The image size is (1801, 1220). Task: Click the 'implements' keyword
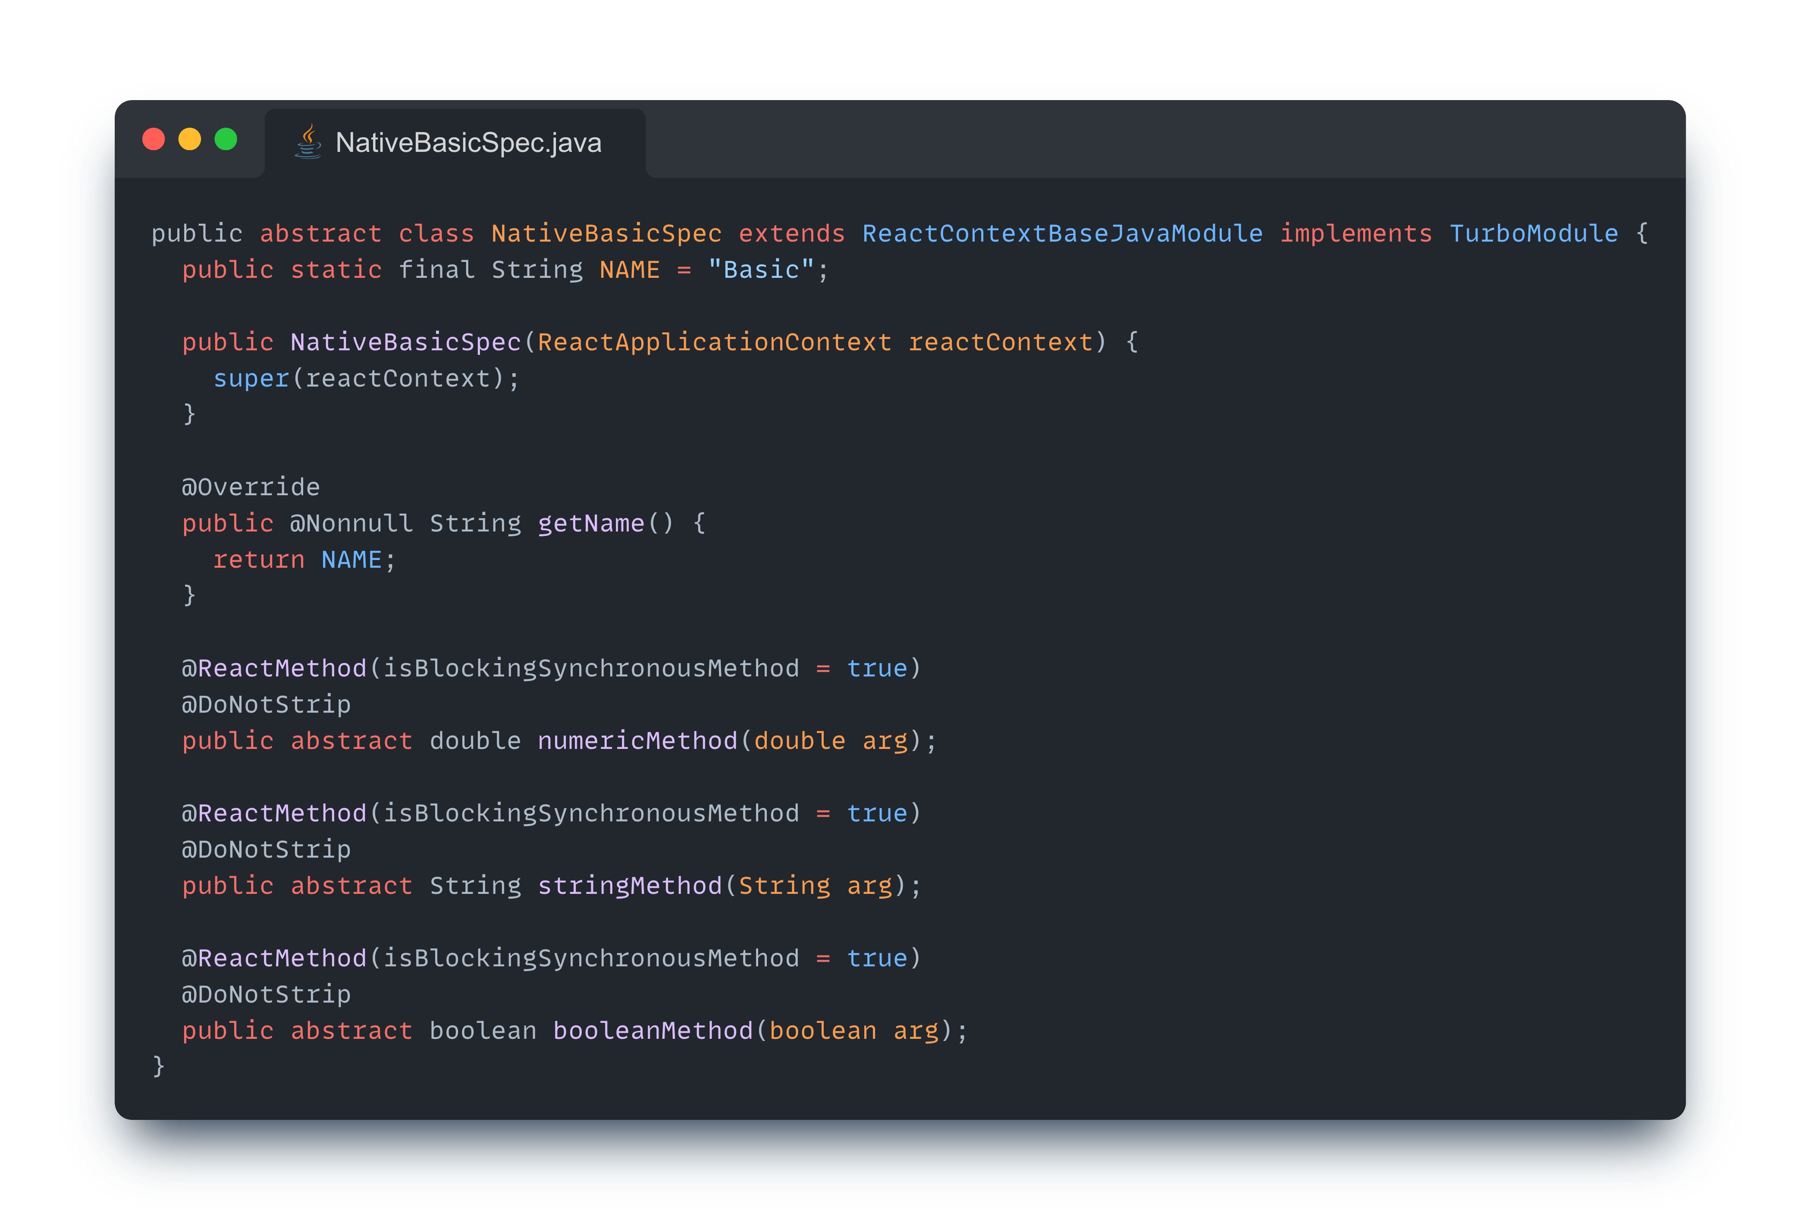tap(1355, 233)
